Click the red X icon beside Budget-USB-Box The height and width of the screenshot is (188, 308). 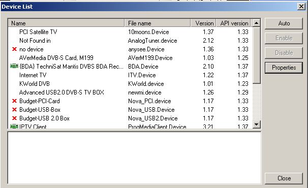14,110
